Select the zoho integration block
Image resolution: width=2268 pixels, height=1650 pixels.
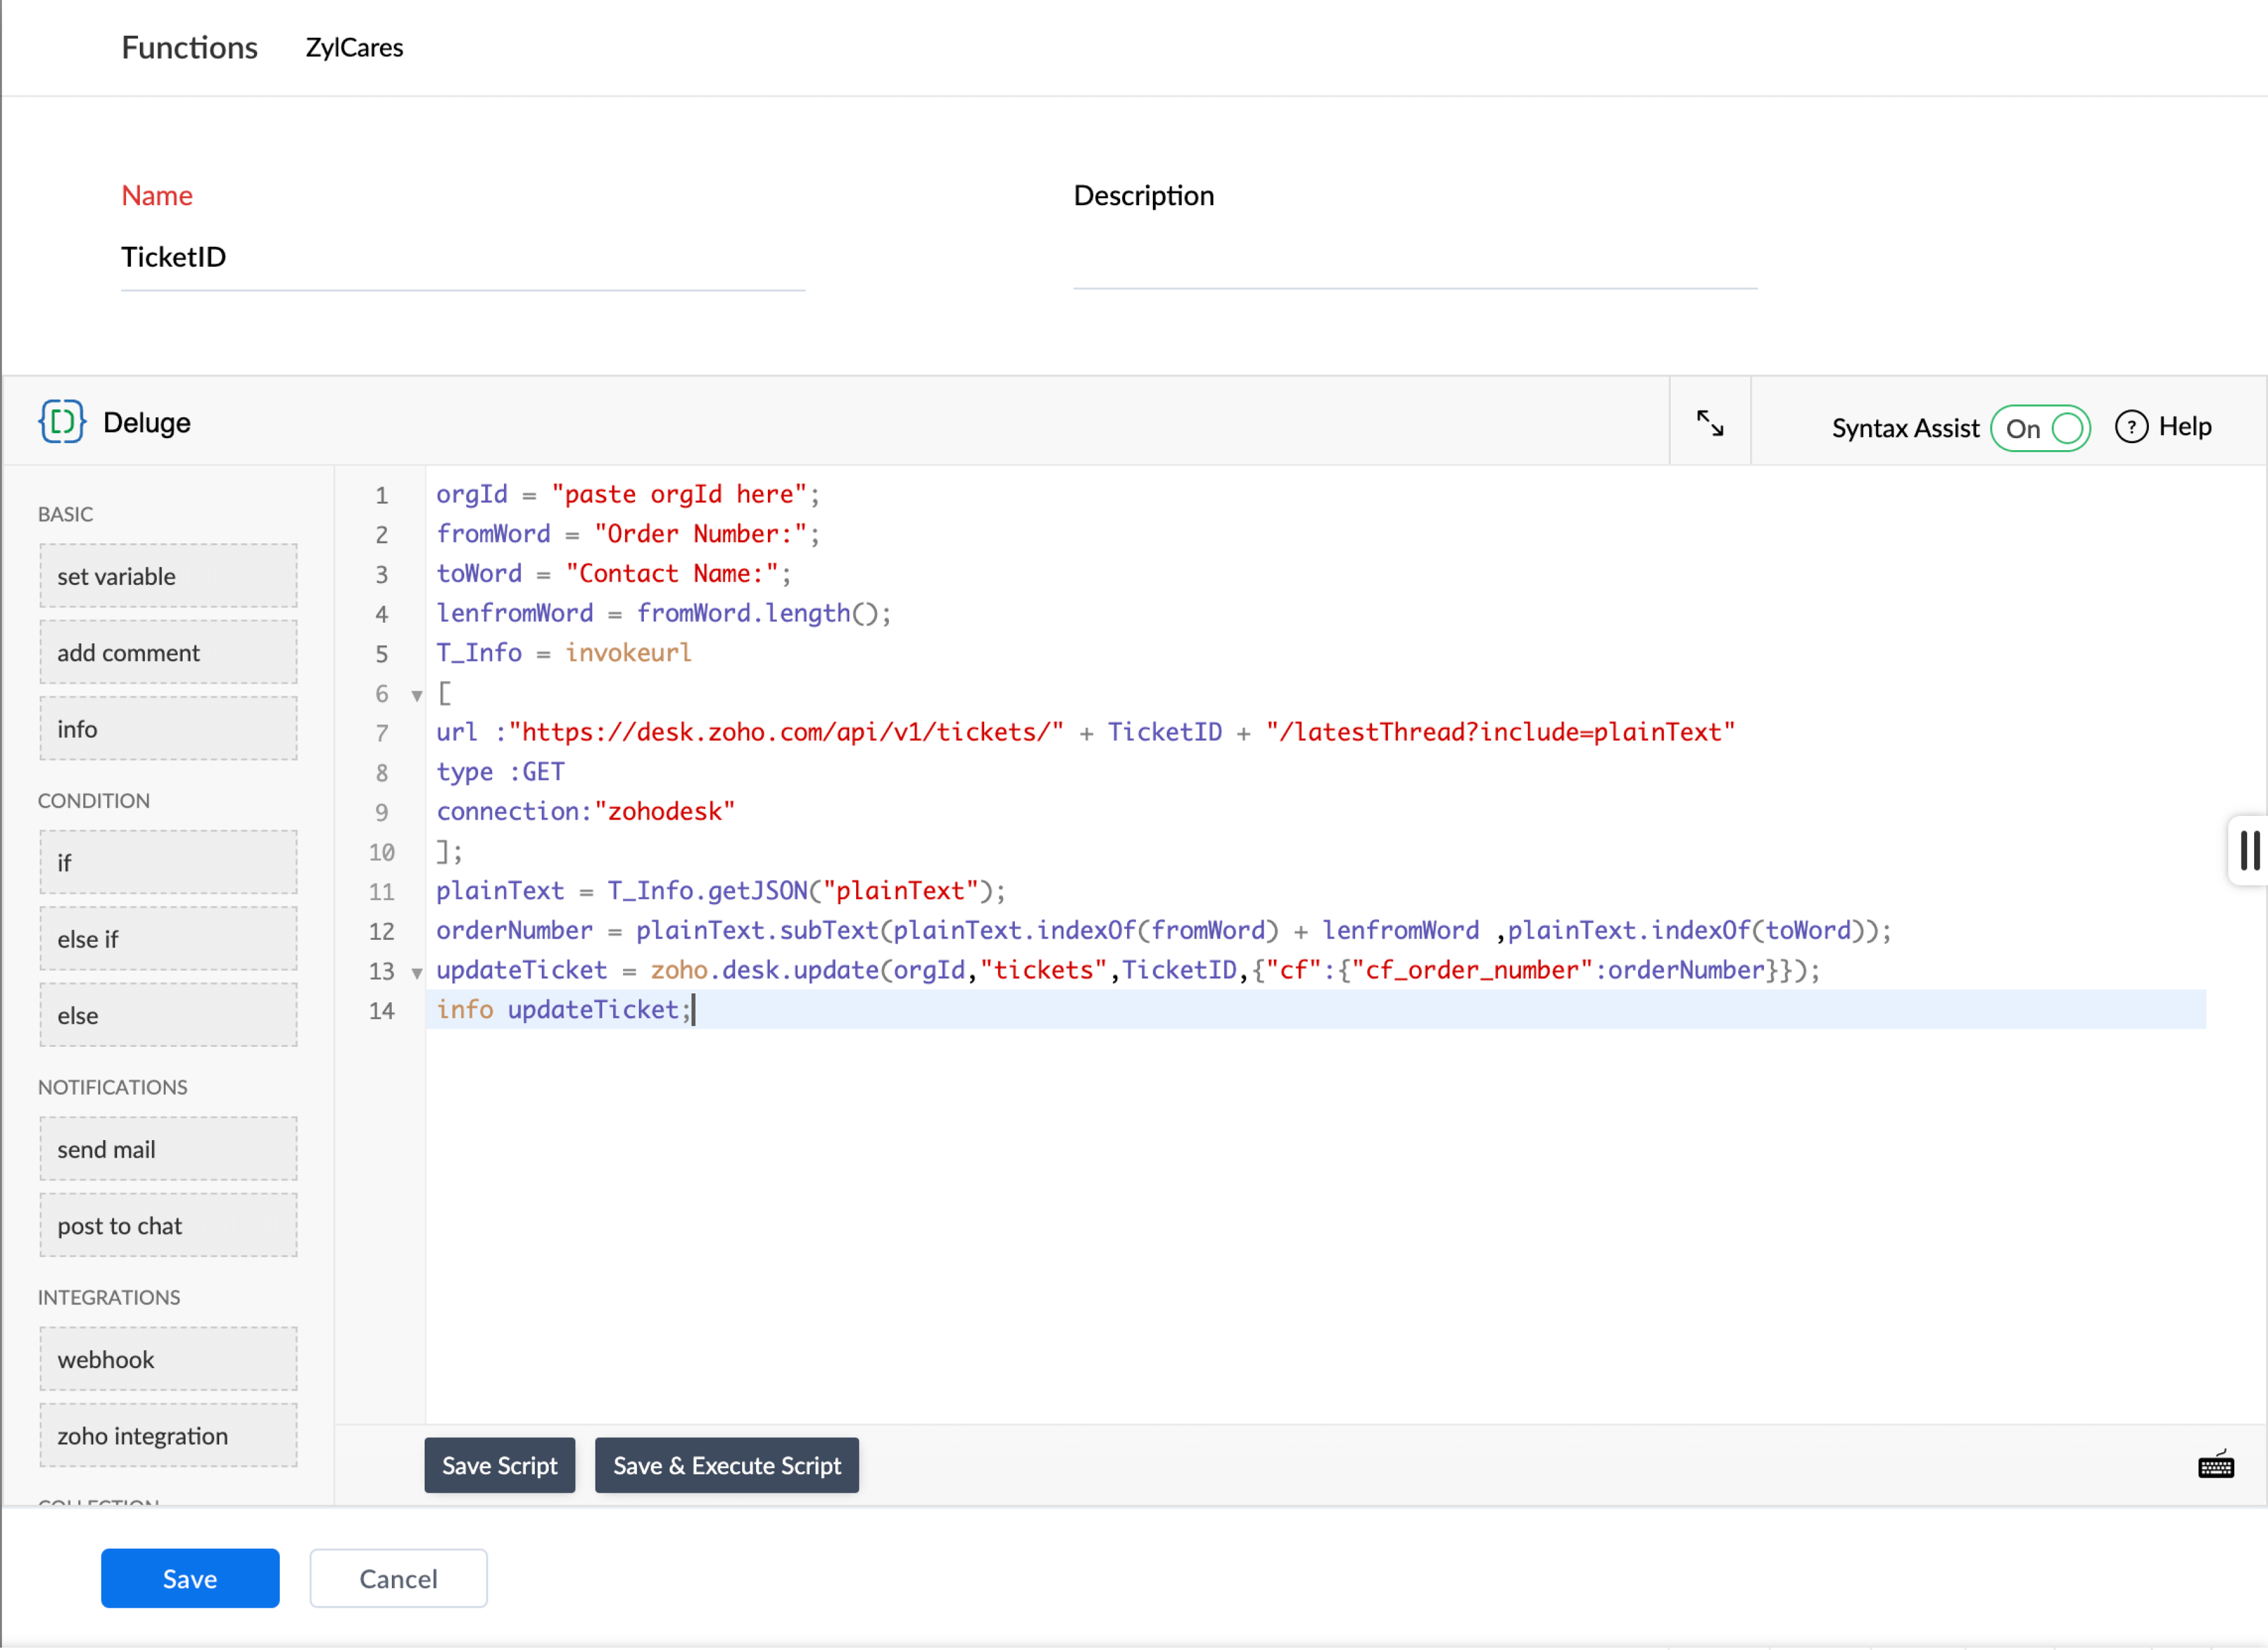click(x=168, y=1435)
